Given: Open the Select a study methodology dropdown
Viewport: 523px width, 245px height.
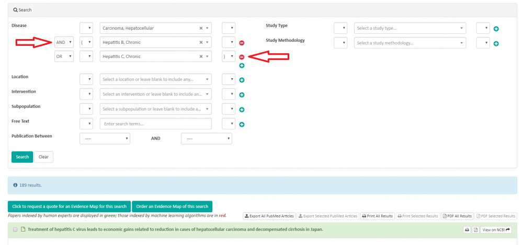Looking at the screenshot, I should 410,43.
